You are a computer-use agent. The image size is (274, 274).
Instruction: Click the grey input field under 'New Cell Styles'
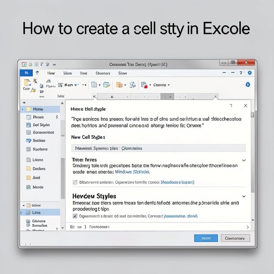[158, 148]
